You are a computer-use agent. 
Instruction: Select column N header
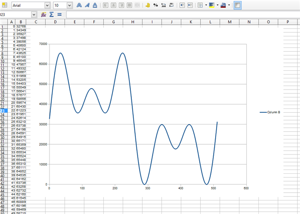pos(249,22)
